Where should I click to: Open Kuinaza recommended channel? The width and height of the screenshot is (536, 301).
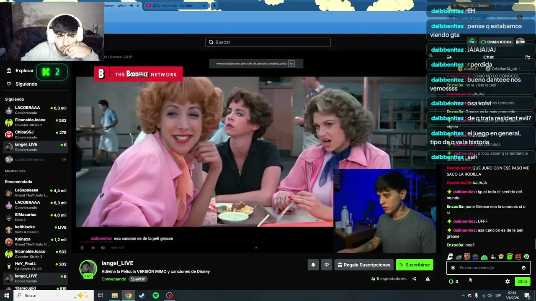(36, 242)
